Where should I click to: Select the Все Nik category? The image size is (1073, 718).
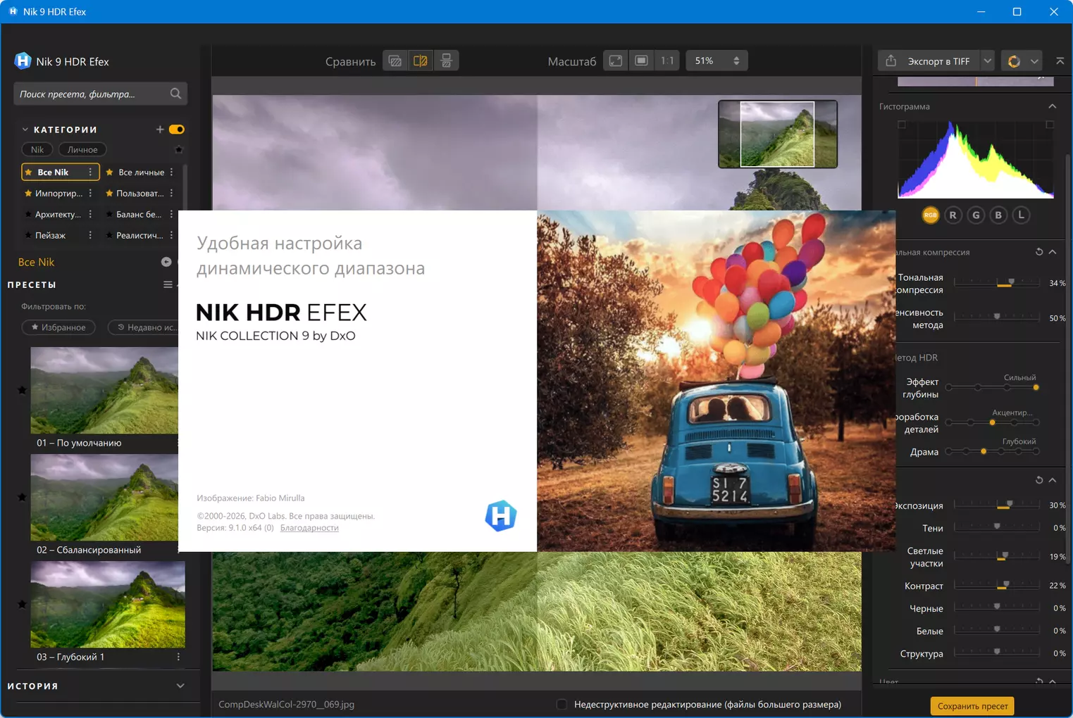61,172
